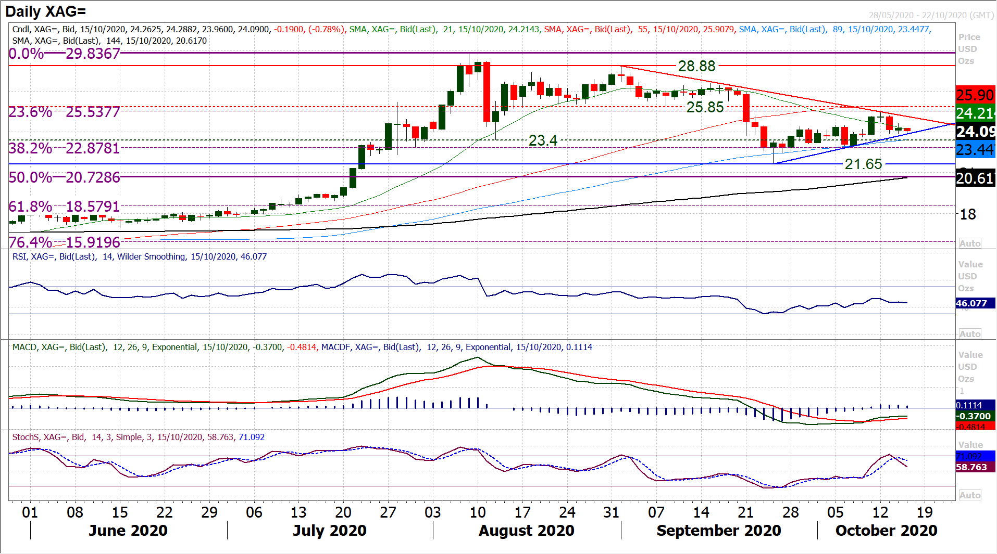Click the Daily XAG= chart title
997x554 pixels.
(x=46, y=11)
